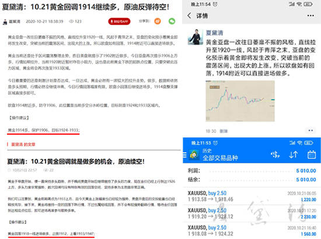Click the MetaTrader app logo icon
Viewport: 321px width, 239px height.
[x=194, y=155]
